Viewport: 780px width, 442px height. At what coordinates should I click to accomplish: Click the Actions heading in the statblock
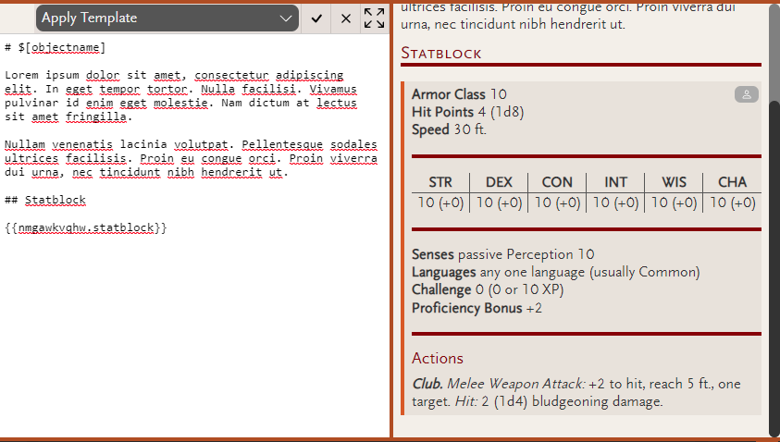click(x=438, y=359)
